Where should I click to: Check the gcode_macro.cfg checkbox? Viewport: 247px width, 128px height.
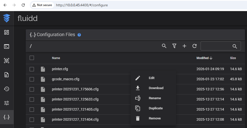point(32,79)
